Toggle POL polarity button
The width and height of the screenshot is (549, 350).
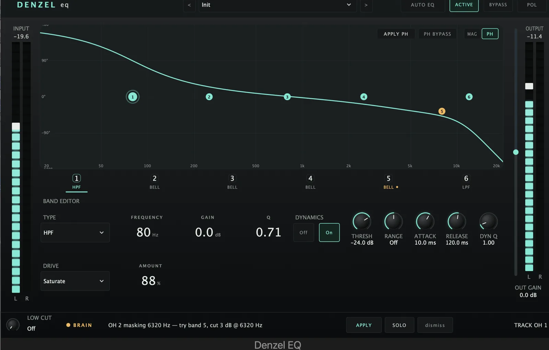pos(532,5)
